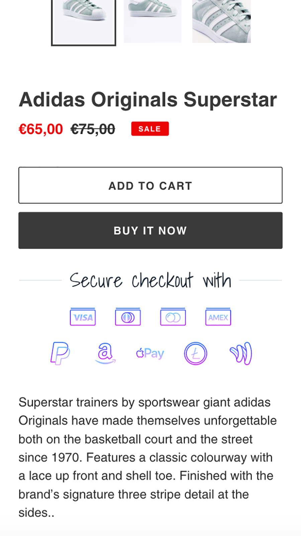Click the Litecoin coin icon
The image size is (301, 536).
(196, 353)
